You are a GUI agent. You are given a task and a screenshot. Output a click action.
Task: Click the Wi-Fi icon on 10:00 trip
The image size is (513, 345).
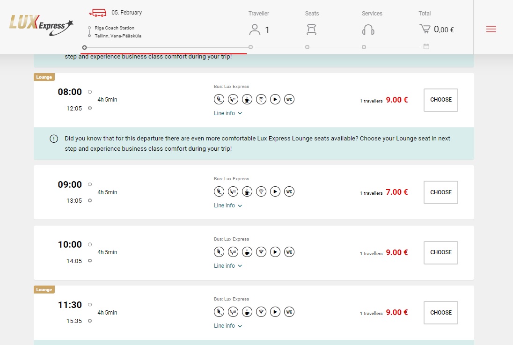(x=261, y=252)
